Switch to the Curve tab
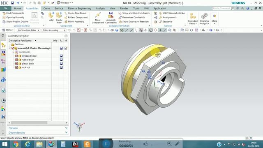Image resolution: width=263 pixels, height=148 pixels. tap(46, 8)
